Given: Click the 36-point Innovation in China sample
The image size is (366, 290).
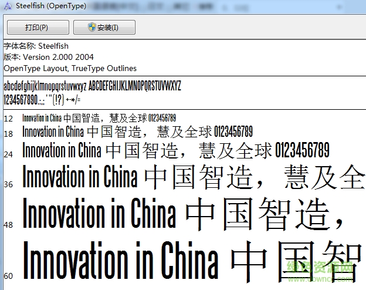Looking at the screenshot, I should pos(194,177).
